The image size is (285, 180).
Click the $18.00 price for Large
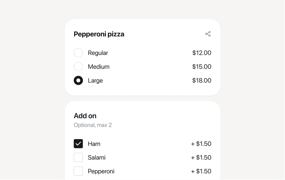pyautogui.click(x=202, y=80)
